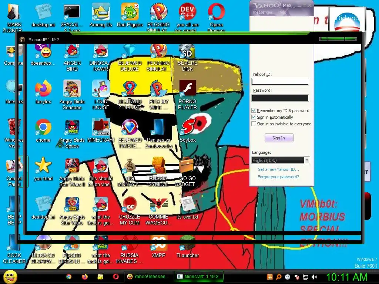Click the Sign In button
Viewport: 379px width, 284px height.
point(279,138)
